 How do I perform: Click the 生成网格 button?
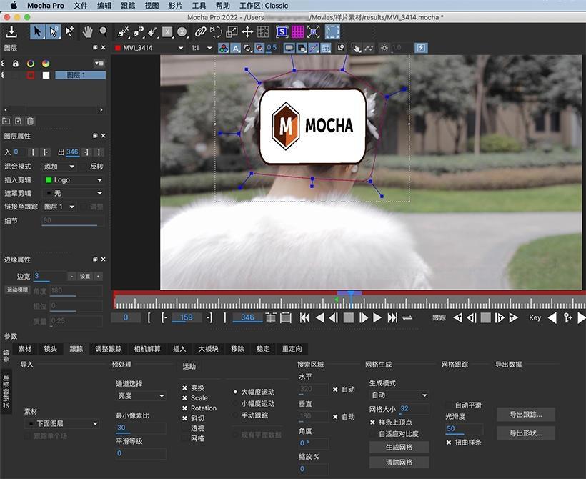tap(398, 446)
